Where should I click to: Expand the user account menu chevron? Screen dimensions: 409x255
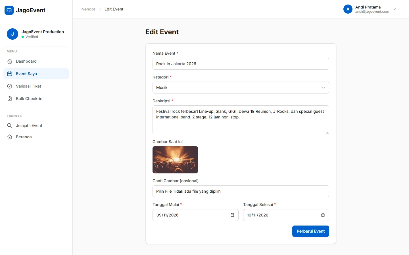[394, 9]
